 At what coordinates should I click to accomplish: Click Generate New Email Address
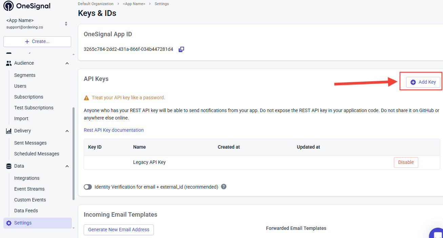tap(119, 230)
